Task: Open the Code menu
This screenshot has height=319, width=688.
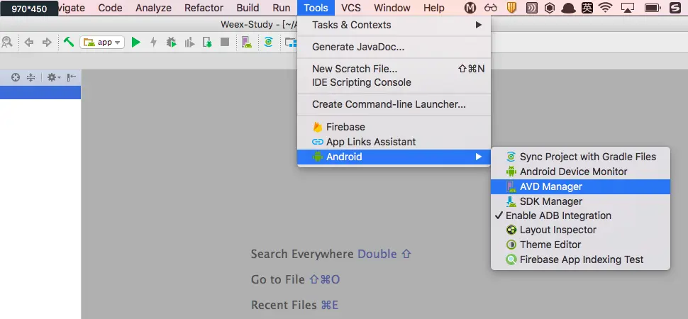Action: (110, 8)
